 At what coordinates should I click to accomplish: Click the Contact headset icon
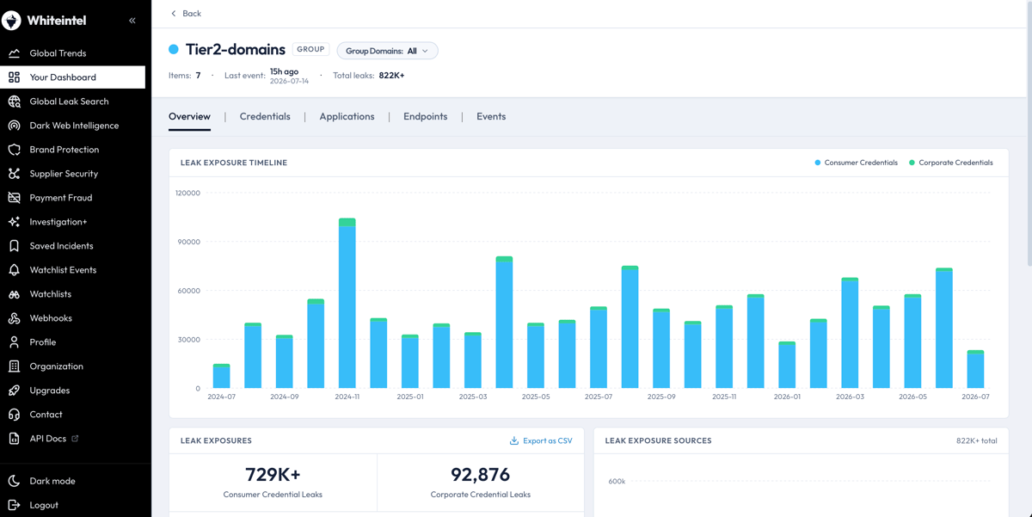(x=14, y=415)
